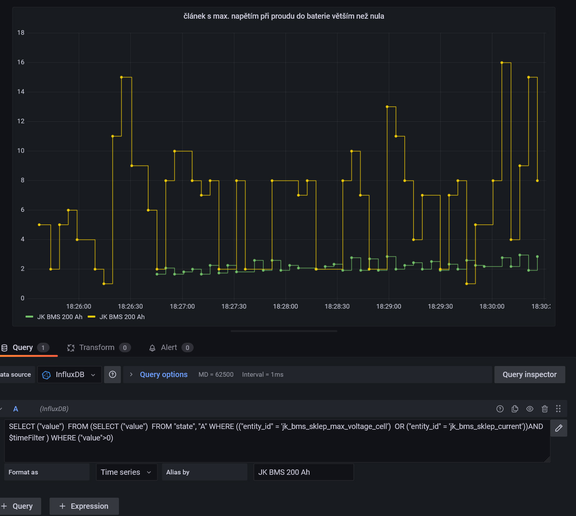Duplicate query A with copy icon
Viewport: 576px width, 516px height.
[x=515, y=409]
